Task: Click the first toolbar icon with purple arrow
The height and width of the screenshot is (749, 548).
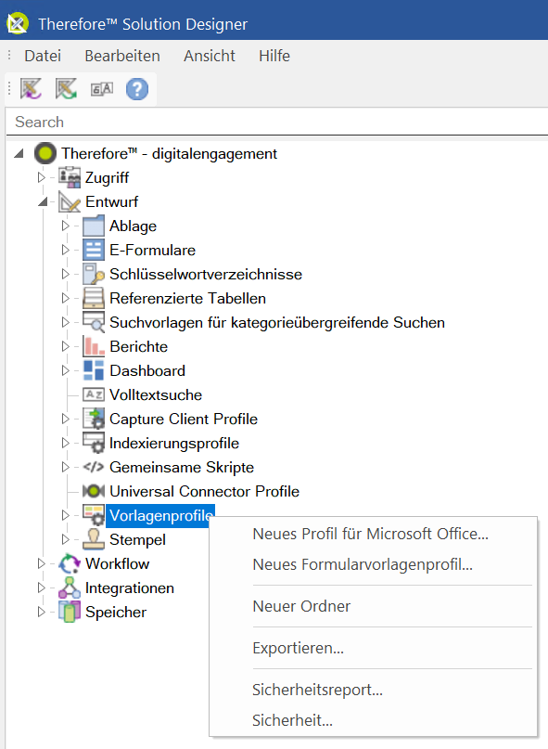Action: tap(31, 89)
